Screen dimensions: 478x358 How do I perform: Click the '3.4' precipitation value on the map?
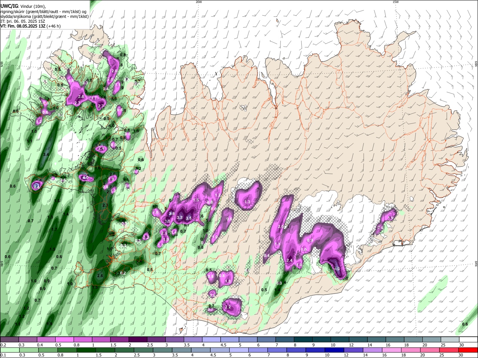46,154
